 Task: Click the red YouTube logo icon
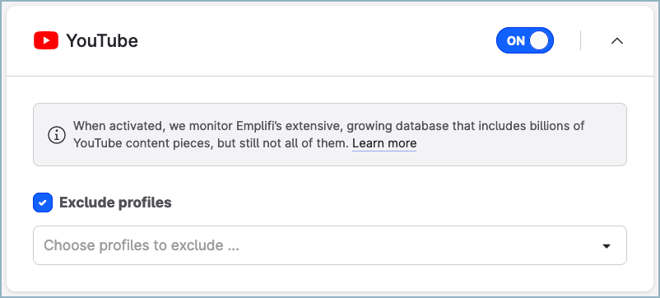coord(46,41)
